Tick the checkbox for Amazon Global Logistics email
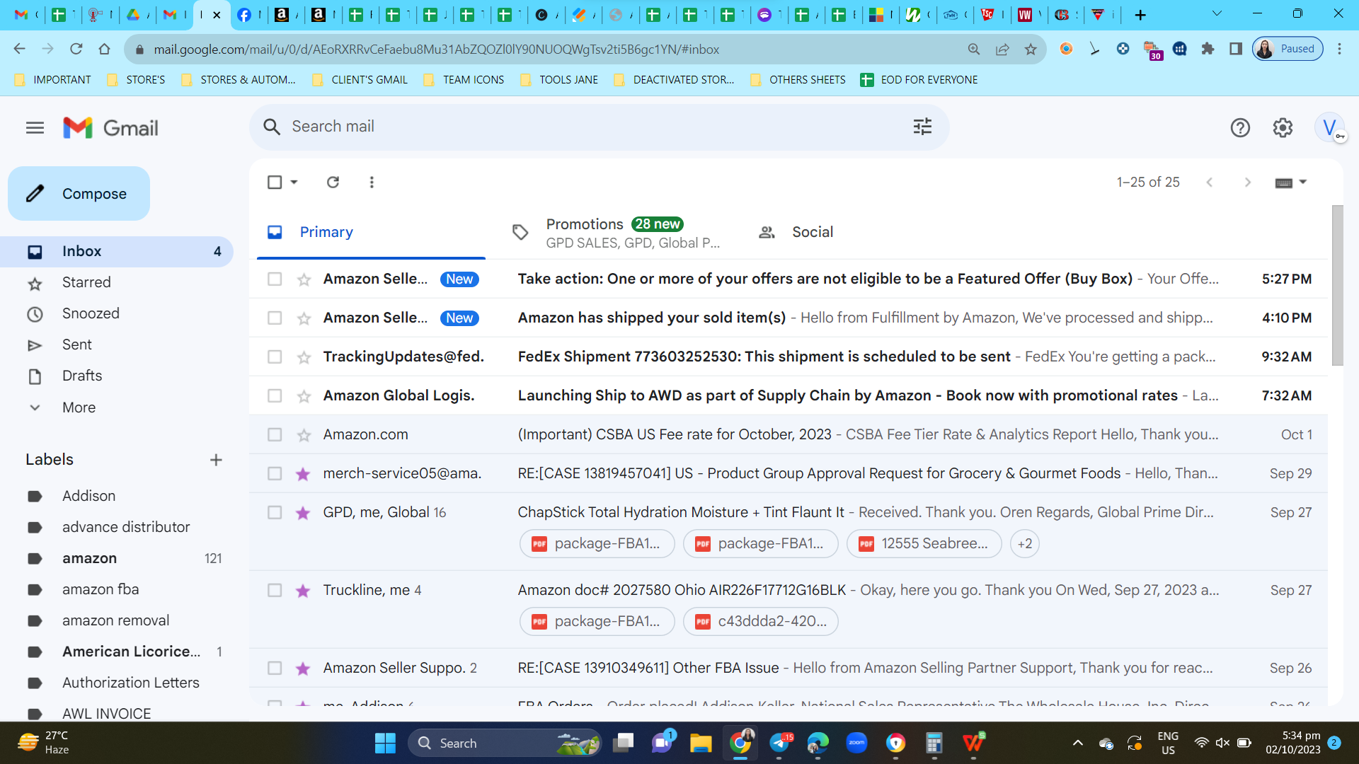This screenshot has height=764, width=1359. 275,396
